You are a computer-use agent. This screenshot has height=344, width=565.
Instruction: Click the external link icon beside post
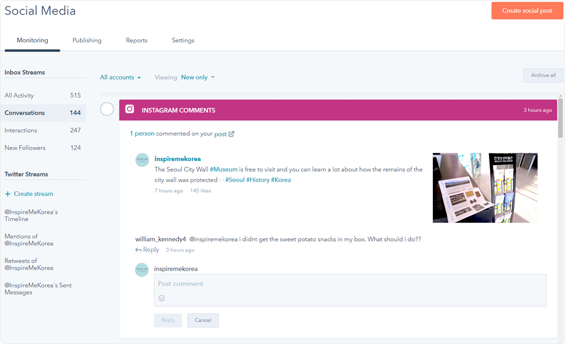click(x=232, y=134)
